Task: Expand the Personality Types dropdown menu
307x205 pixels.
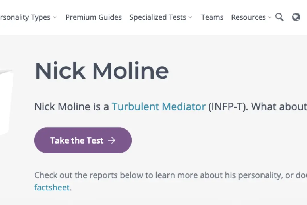Action: 26,17
